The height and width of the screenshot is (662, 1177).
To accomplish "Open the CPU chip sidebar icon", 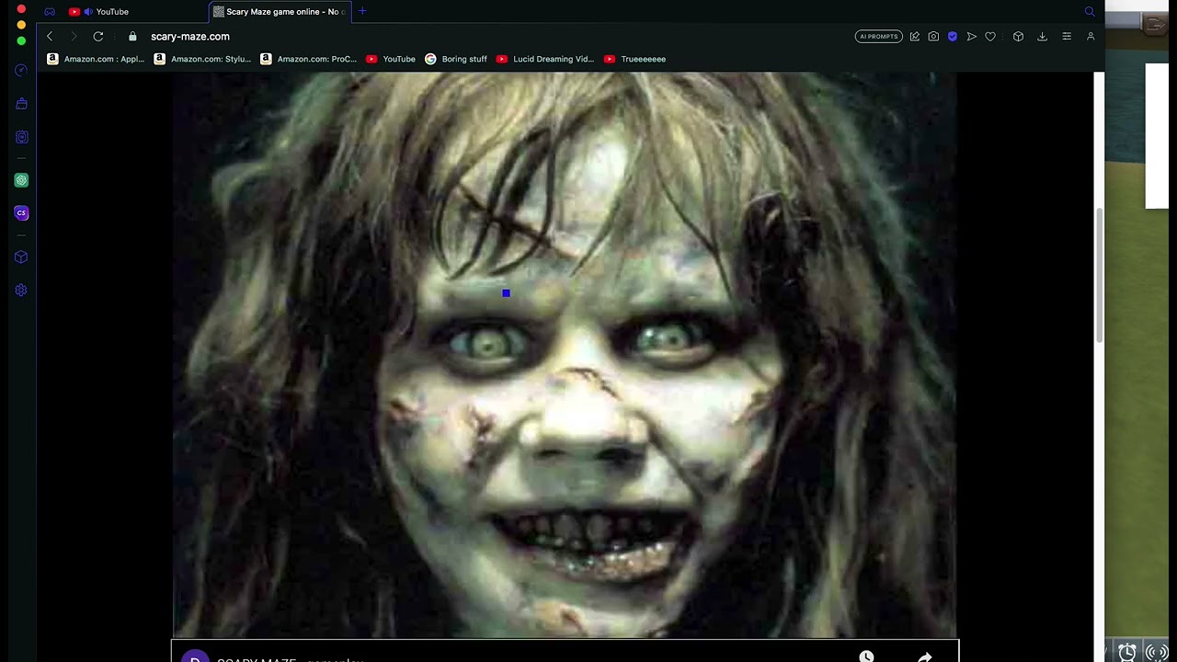I will (x=21, y=137).
